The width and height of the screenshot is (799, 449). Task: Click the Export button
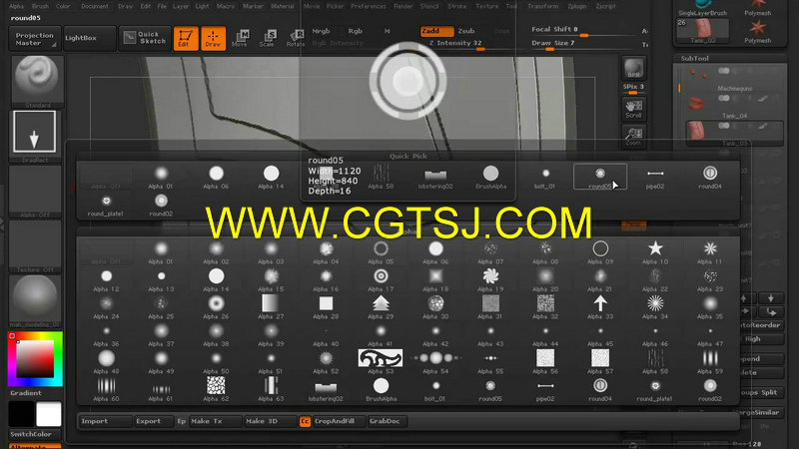(153, 421)
